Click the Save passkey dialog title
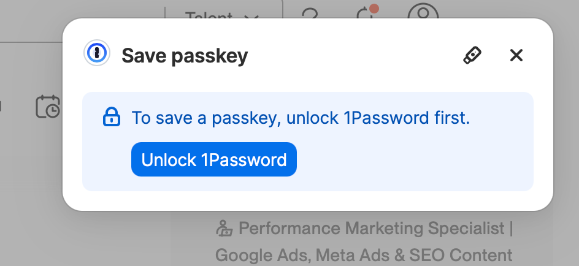Image resolution: width=579 pixels, height=266 pixels. [x=185, y=56]
